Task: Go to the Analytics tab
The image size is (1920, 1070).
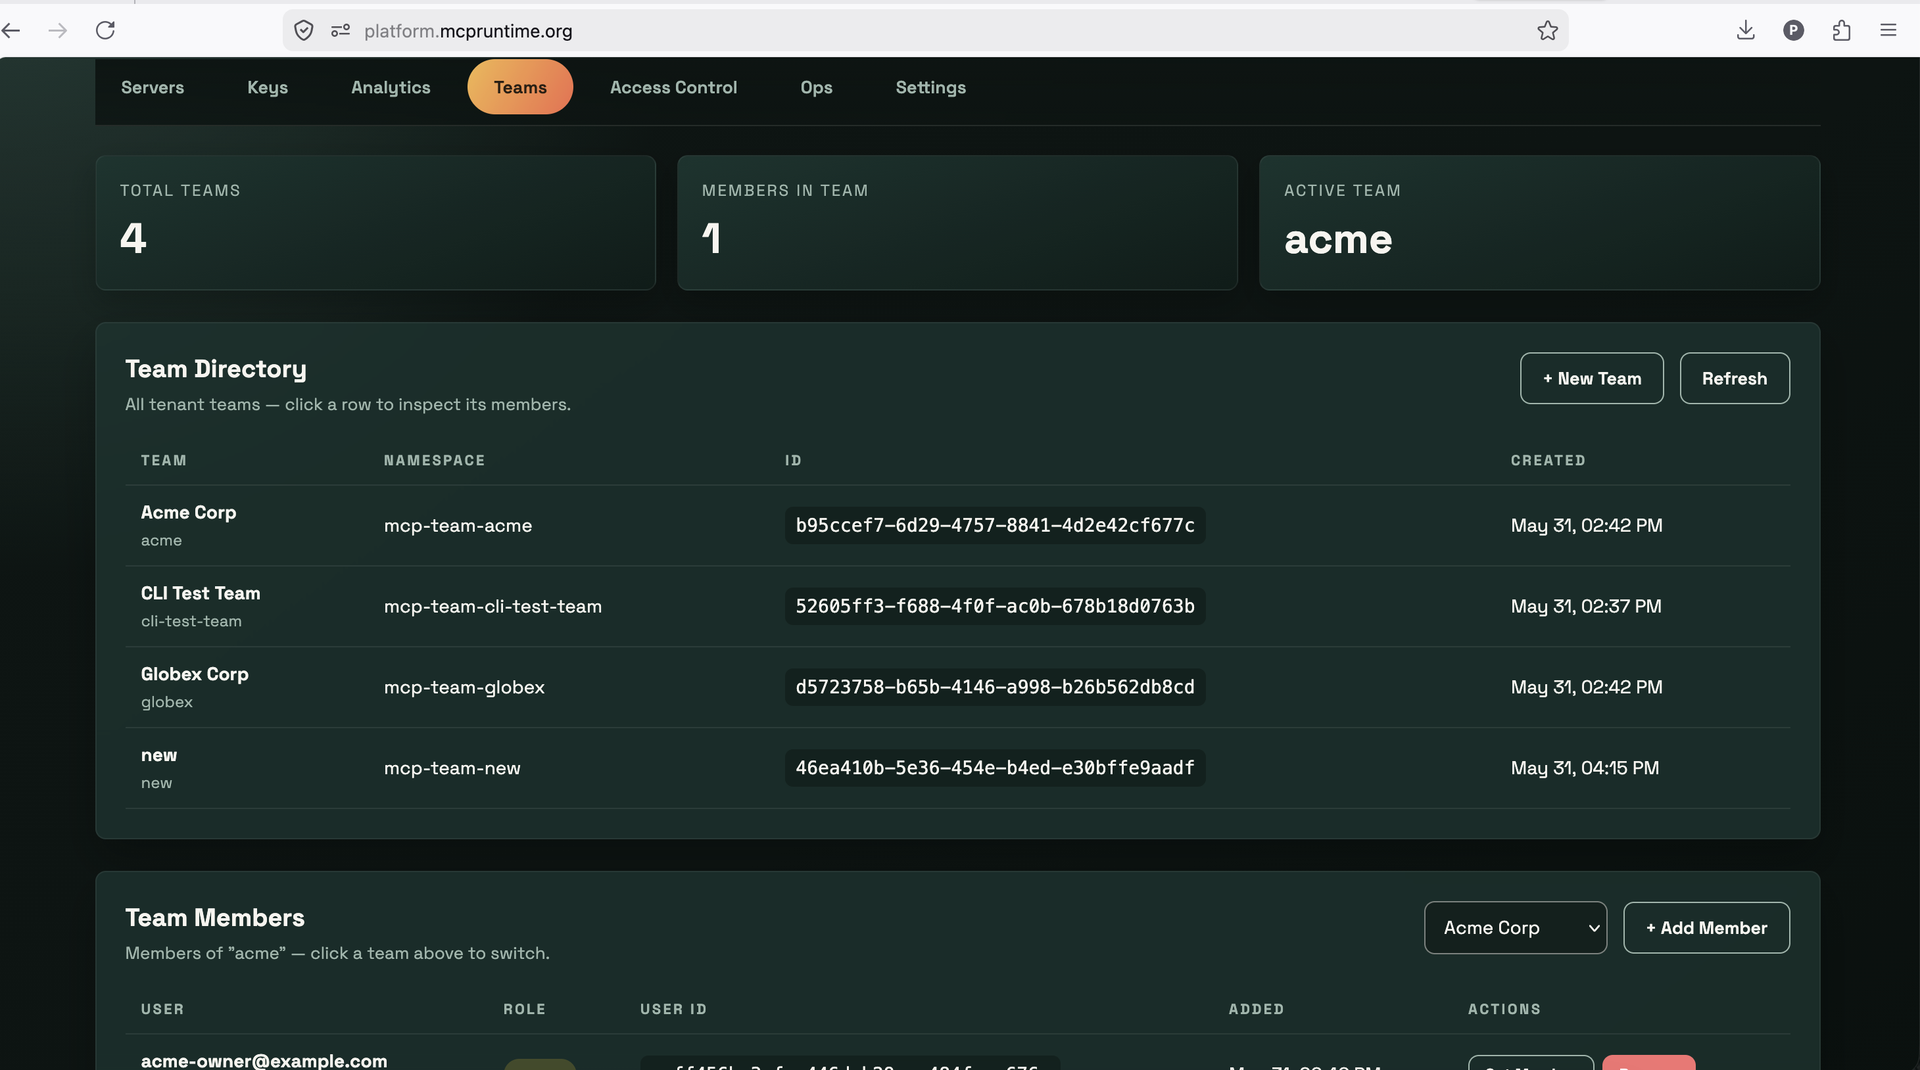Action: (x=391, y=87)
